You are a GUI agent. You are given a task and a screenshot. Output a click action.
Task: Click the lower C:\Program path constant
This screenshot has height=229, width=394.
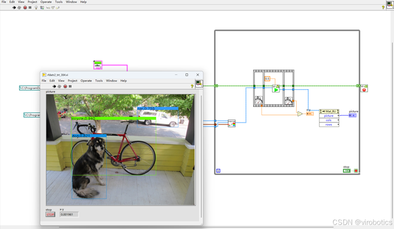point(32,115)
